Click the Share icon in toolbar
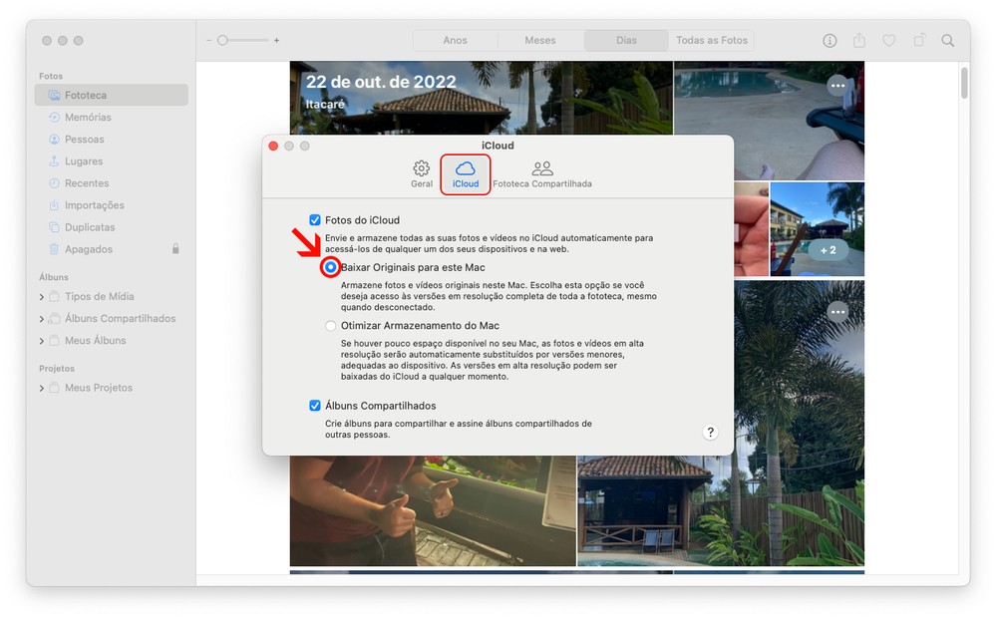Image resolution: width=997 pixels, height=619 pixels. tap(859, 41)
